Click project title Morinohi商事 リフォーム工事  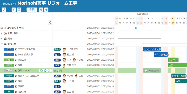(x=47, y=3)
